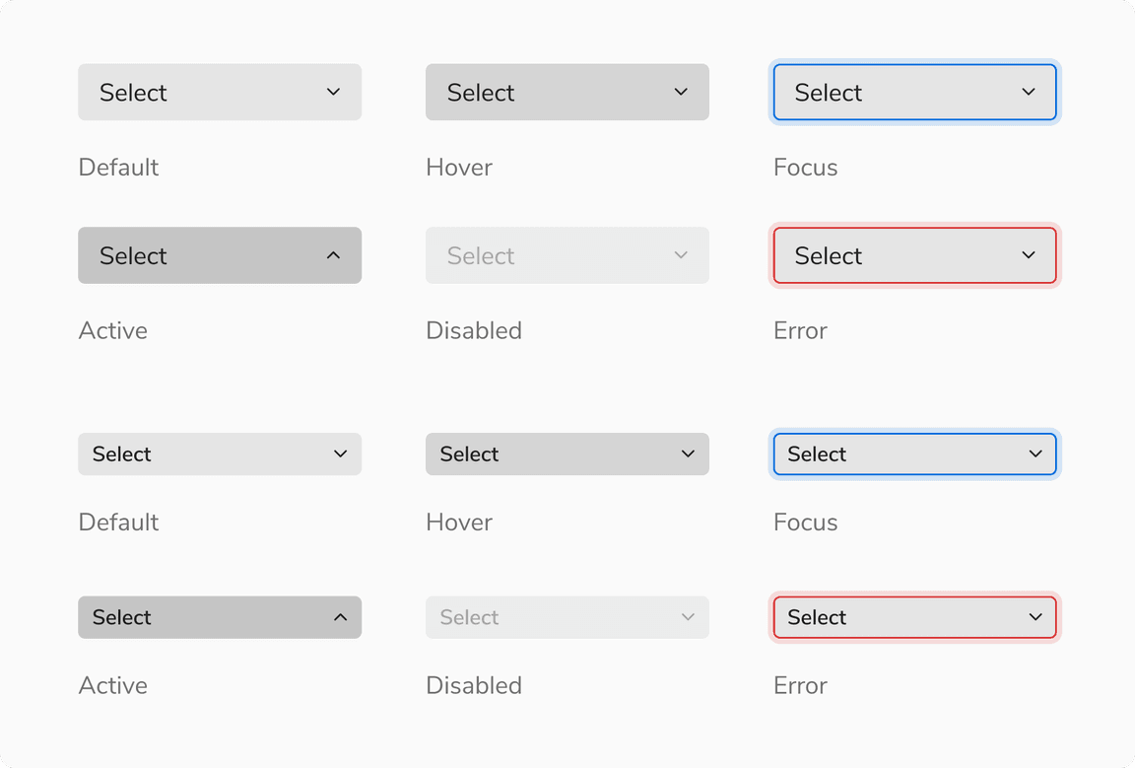Click the chevron icon on the Default select
This screenshot has width=1135, height=768.
coord(333,92)
